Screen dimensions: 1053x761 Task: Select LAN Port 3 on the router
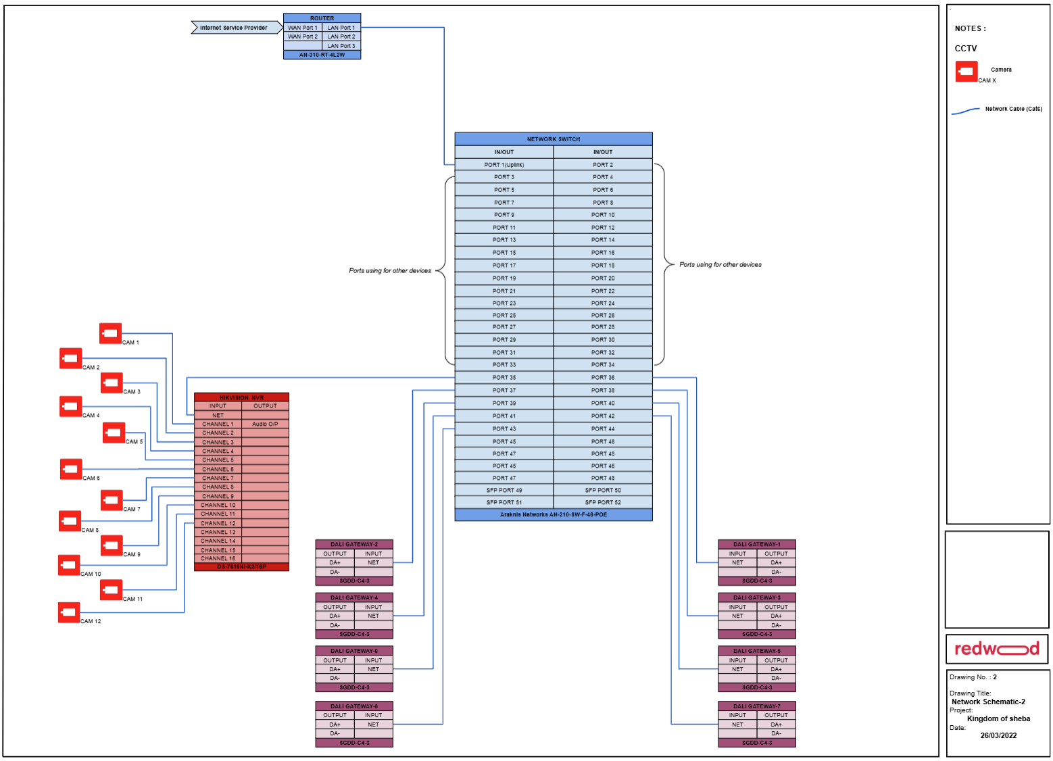[x=340, y=45]
